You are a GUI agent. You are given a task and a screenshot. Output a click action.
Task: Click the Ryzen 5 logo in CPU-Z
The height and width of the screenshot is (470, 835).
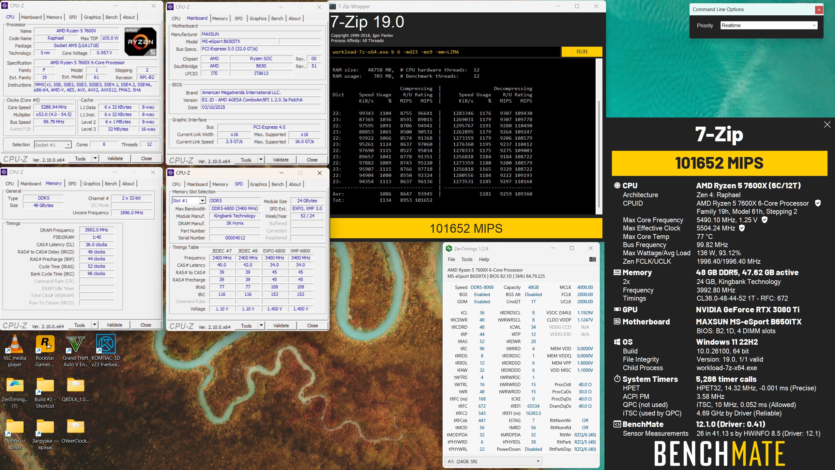coord(140,41)
